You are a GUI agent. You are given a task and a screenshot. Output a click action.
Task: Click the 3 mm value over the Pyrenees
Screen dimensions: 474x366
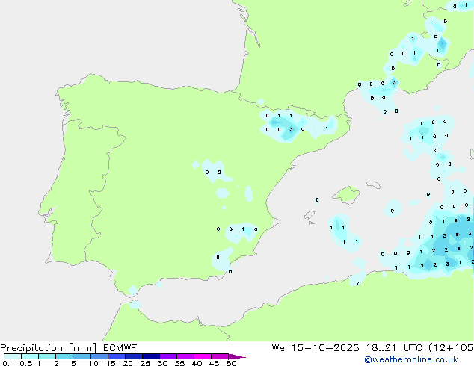[291, 129]
